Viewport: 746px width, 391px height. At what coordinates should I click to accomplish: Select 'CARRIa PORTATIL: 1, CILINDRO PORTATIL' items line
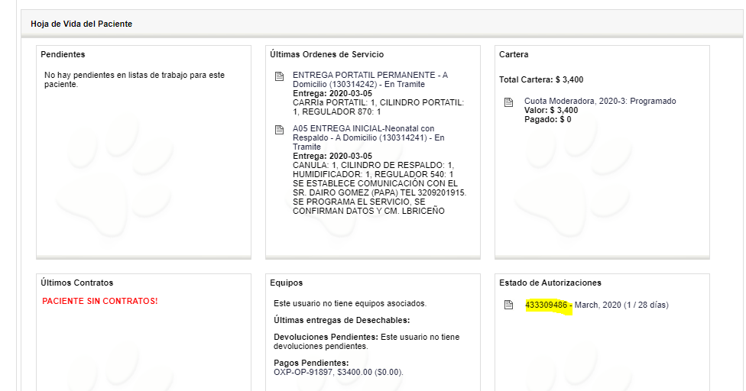click(378, 107)
